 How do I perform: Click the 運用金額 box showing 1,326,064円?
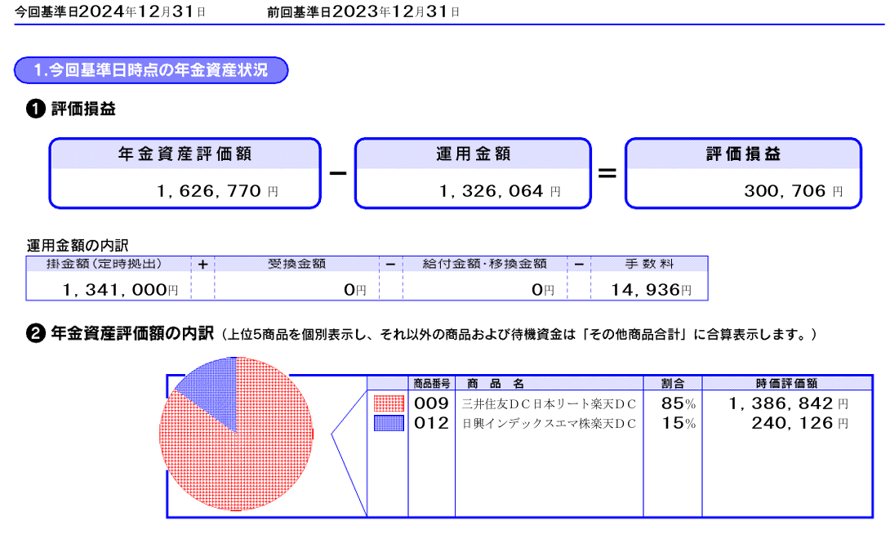pos(473,173)
